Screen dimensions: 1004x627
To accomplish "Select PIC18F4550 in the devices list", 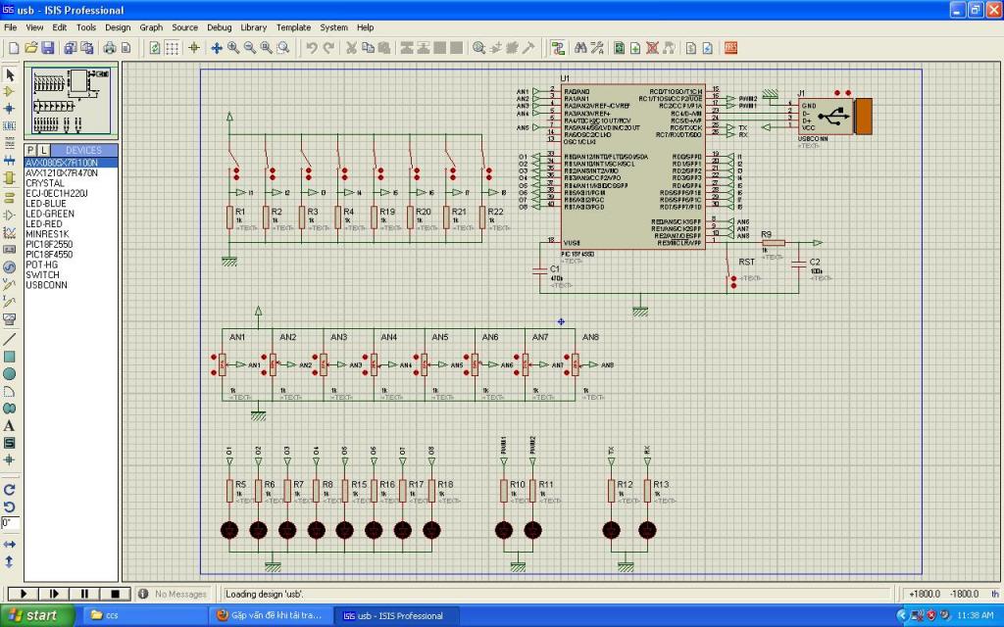I will point(50,255).
